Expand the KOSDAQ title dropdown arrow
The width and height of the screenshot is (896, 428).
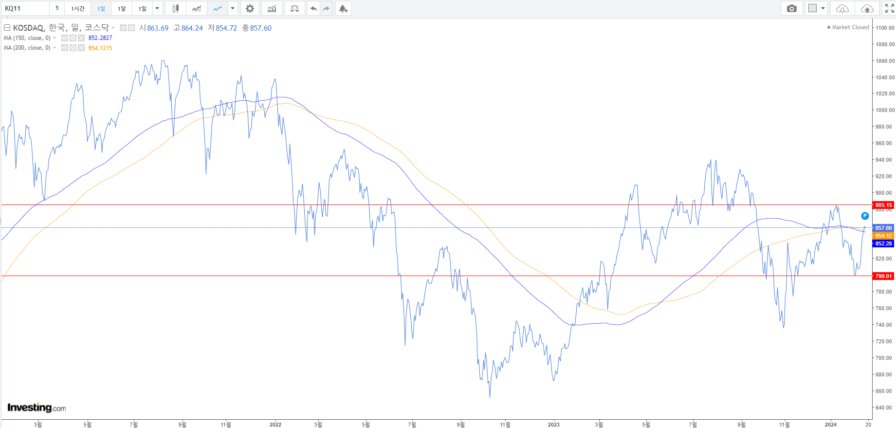click(x=113, y=28)
